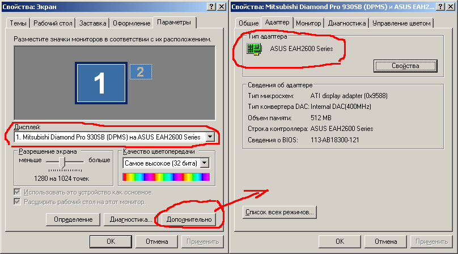The width and height of the screenshot is (458, 254).
Task: Toggle 'Использовать это устройство как основное' checkbox
Action: pos(17,192)
